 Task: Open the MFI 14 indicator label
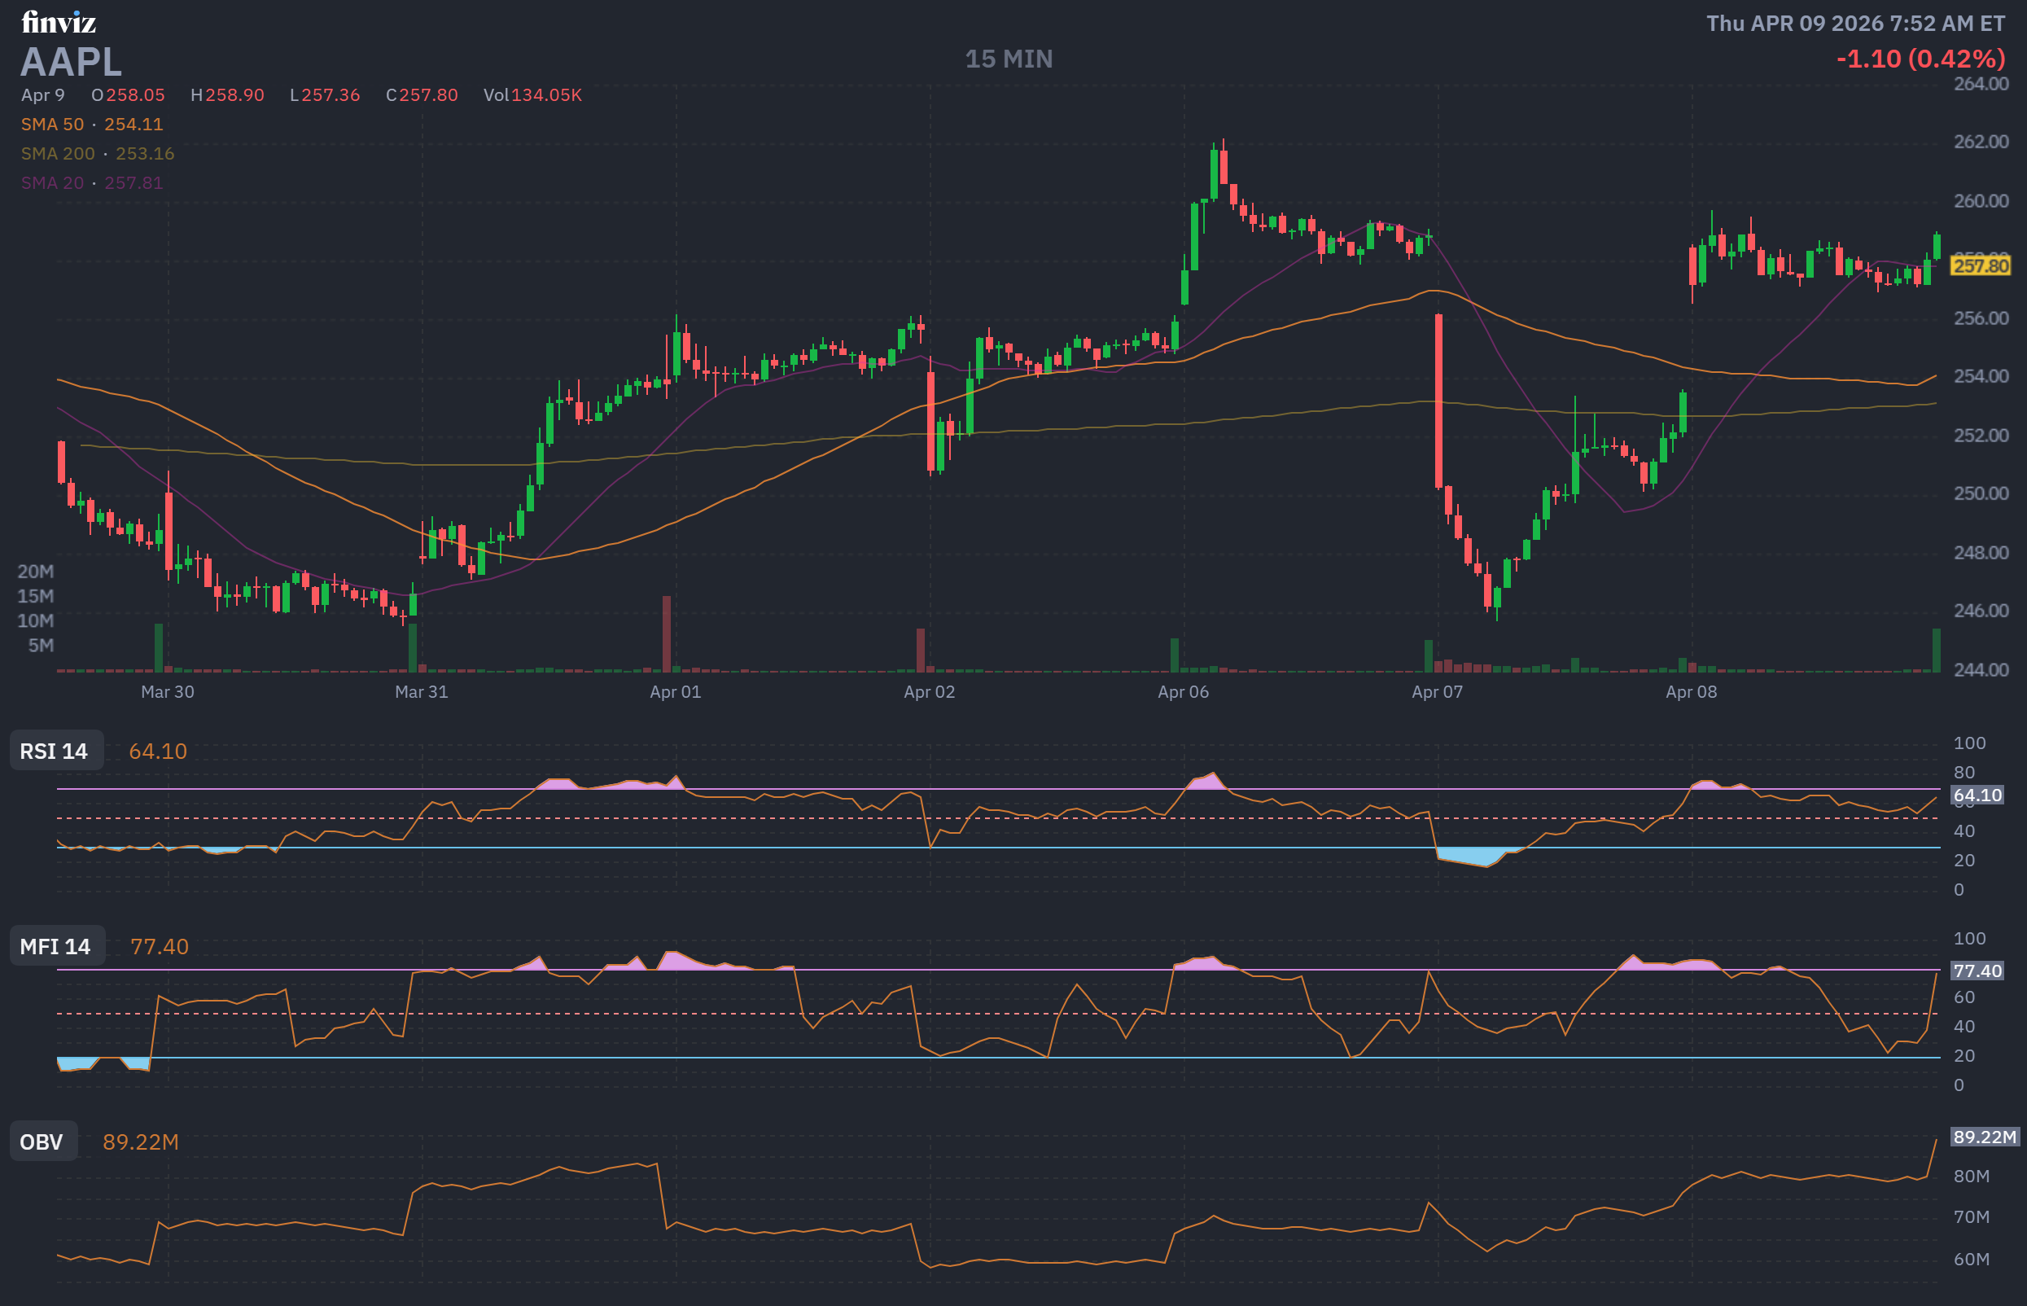pyautogui.click(x=56, y=946)
